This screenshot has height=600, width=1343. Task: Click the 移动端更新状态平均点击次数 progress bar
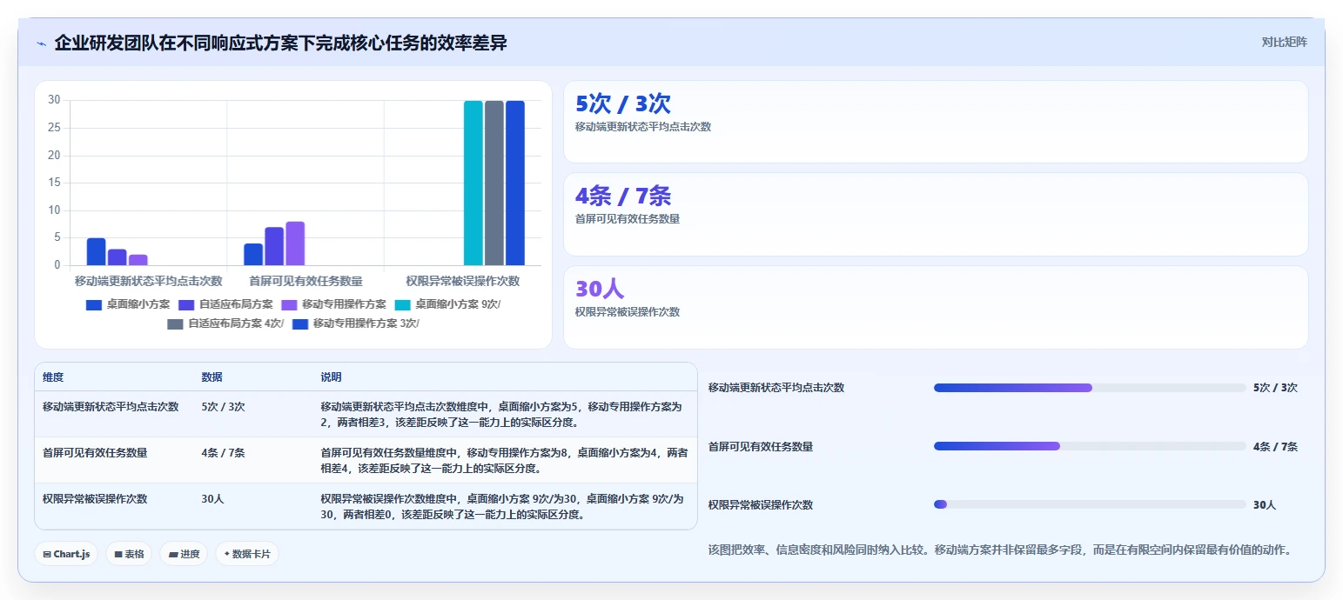click(x=1090, y=388)
